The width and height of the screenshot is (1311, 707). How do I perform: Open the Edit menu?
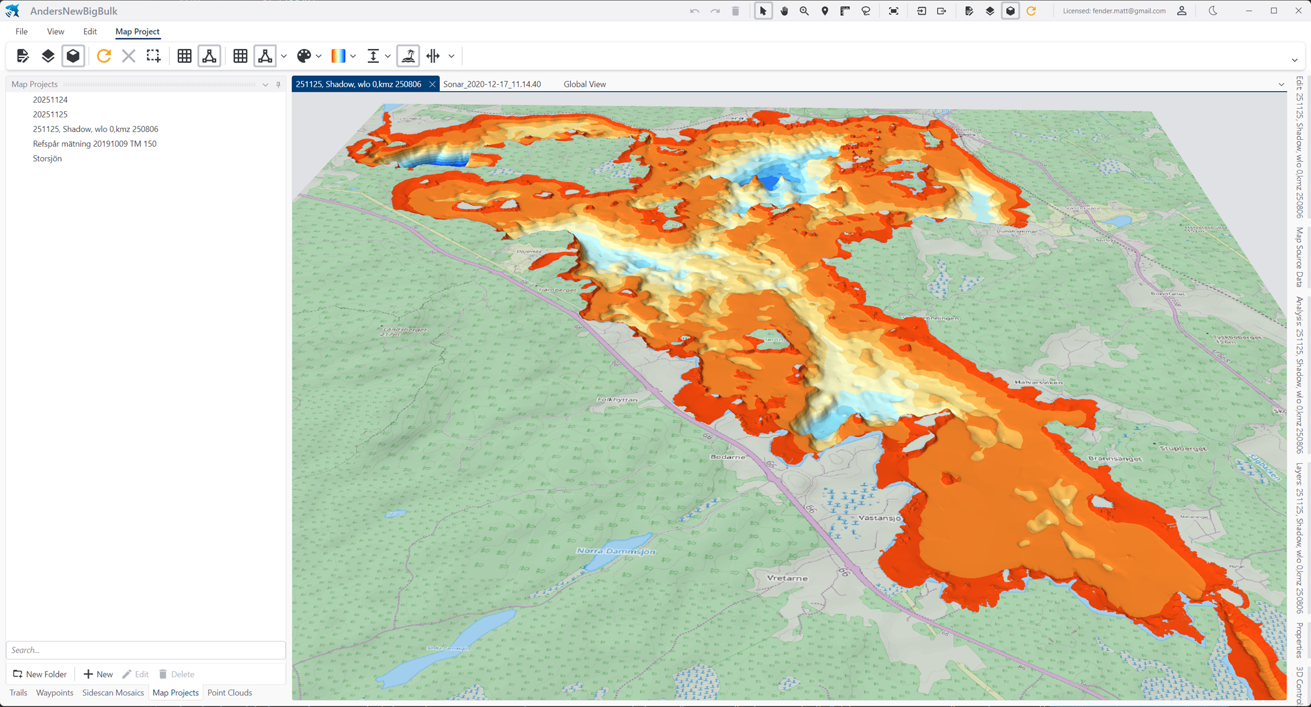(90, 31)
